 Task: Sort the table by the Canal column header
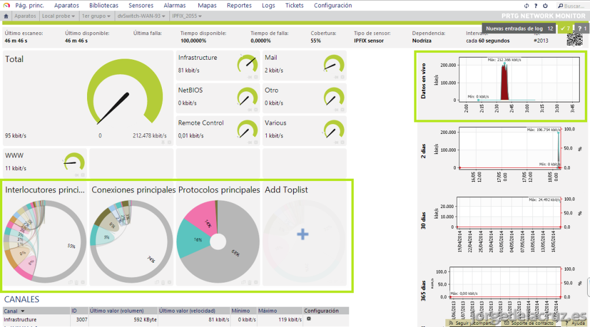point(14,311)
